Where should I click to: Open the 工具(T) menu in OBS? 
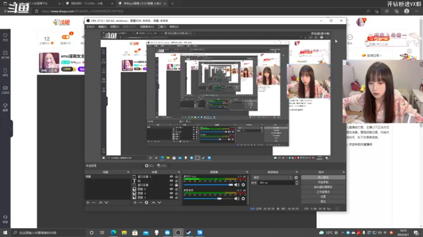click(x=162, y=27)
